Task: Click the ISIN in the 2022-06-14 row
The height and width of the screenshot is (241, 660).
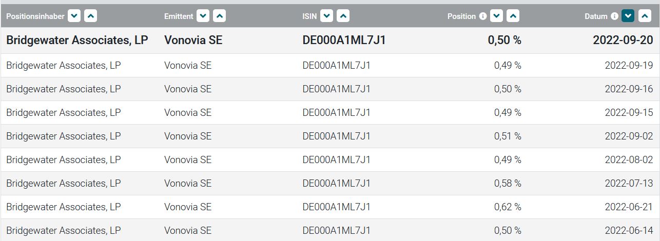Action: click(x=336, y=231)
